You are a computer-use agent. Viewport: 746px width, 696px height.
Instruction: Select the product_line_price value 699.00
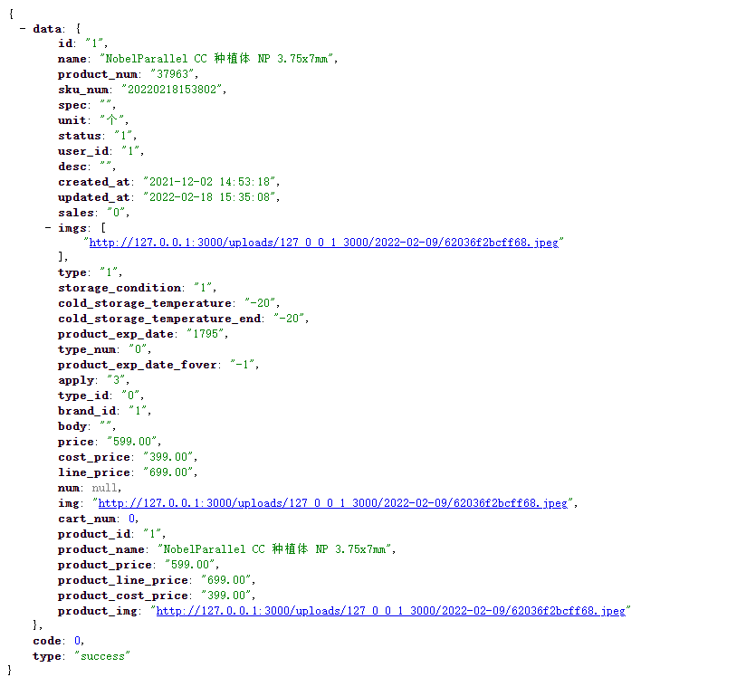226,580
